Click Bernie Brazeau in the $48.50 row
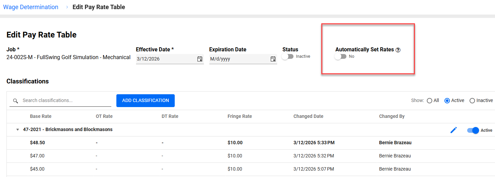 [395, 143]
